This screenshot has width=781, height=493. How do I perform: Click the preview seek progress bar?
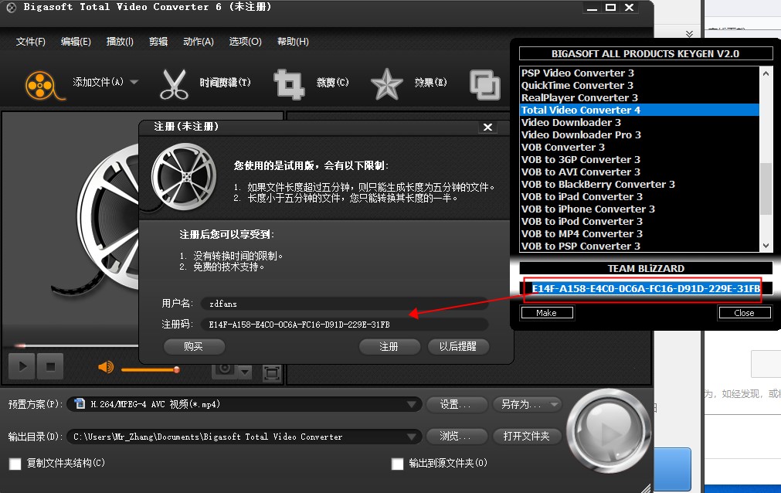coord(75,345)
